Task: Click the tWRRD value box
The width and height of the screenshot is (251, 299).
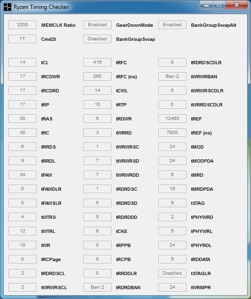Action: click(x=97, y=133)
